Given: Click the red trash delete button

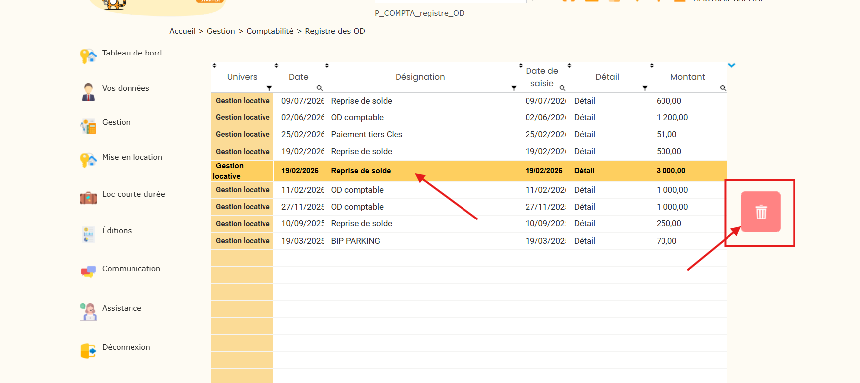Looking at the screenshot, I should point(761,212).
